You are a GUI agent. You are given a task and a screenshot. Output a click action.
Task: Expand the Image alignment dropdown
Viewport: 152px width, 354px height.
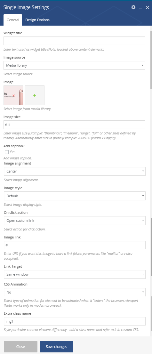[x=75, y=171]
